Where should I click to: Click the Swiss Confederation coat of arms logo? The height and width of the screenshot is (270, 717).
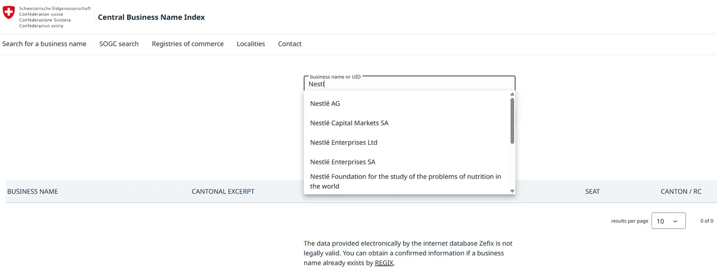(x=9, y=13)
